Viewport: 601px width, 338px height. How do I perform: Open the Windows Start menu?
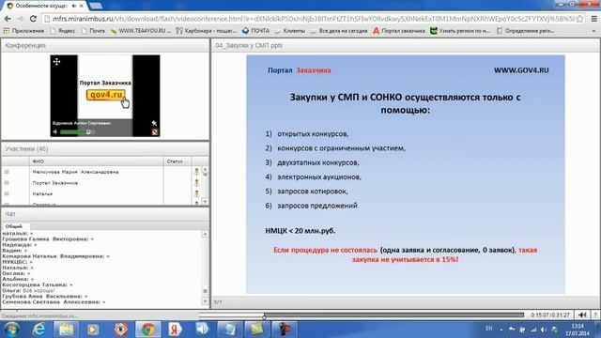coord(11,330)
